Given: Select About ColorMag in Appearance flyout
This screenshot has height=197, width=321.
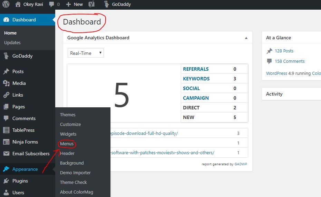Looking at the screenshot, I should (x=77, y=192).
